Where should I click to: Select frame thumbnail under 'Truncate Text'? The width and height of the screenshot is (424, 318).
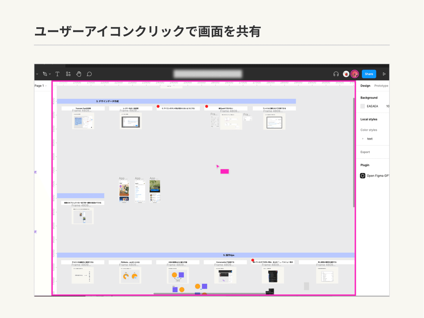[x=83, y=121]
